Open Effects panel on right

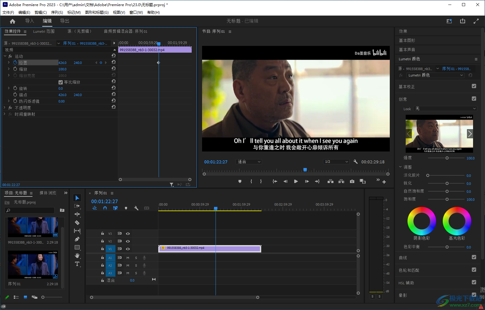[x=403, y=31]
